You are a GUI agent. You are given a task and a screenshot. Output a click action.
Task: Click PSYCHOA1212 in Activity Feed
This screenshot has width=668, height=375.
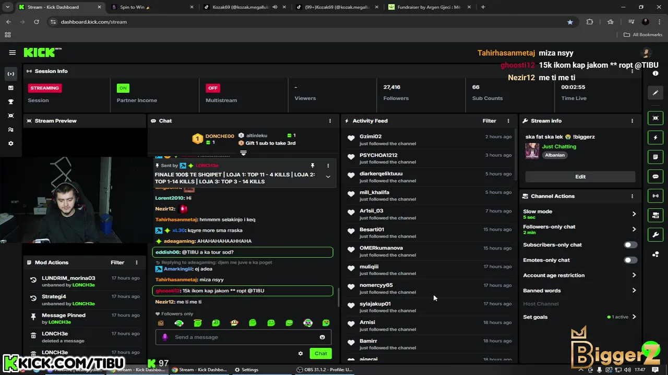click(x=378, y=155)
